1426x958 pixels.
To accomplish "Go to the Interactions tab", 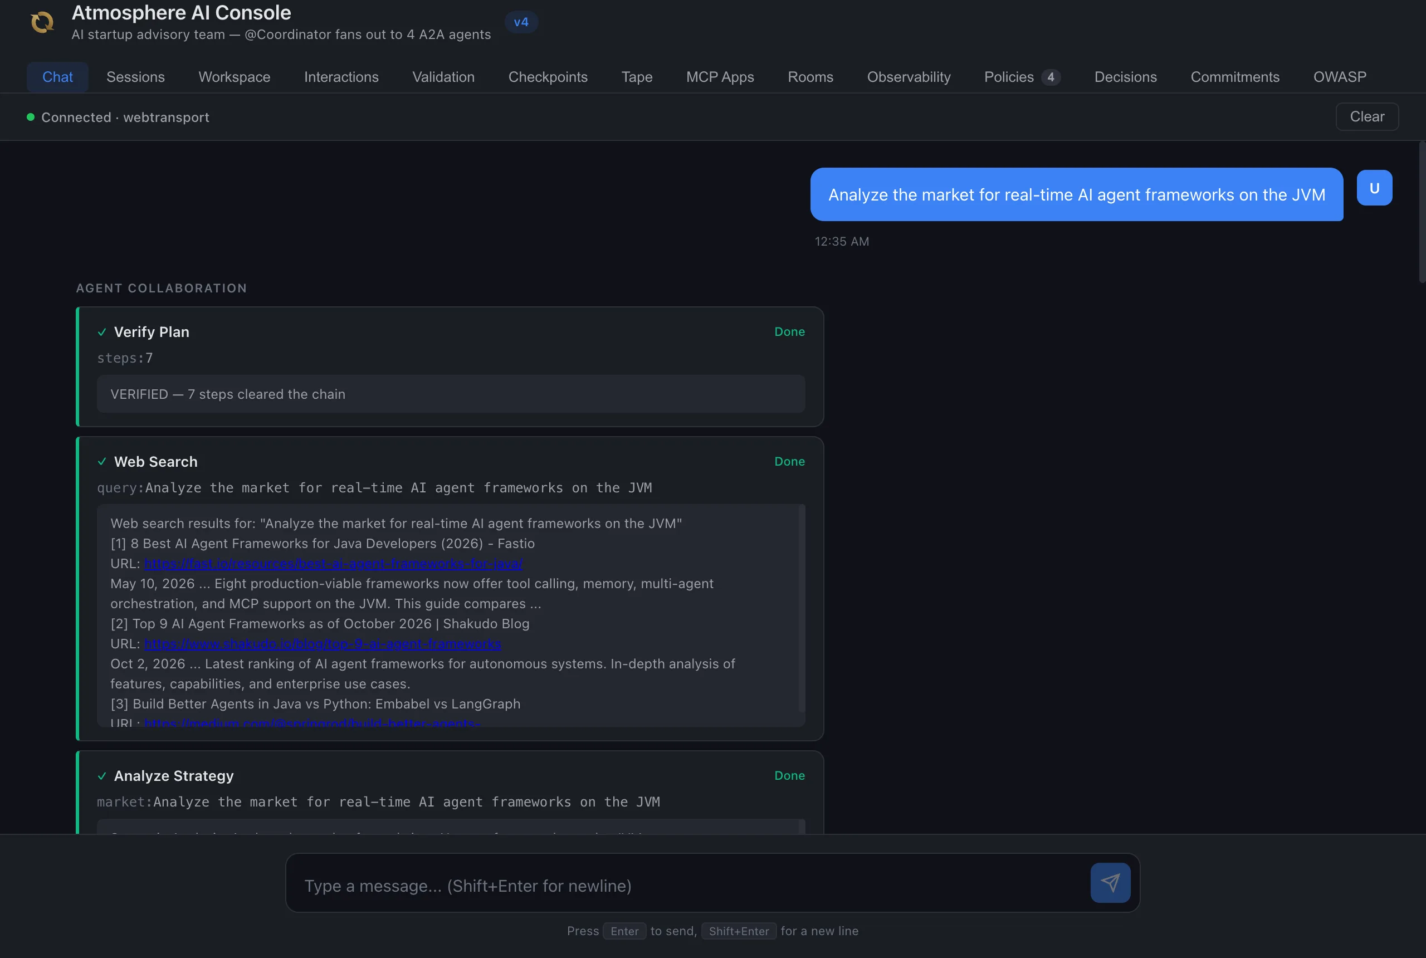I will point(341,77).
